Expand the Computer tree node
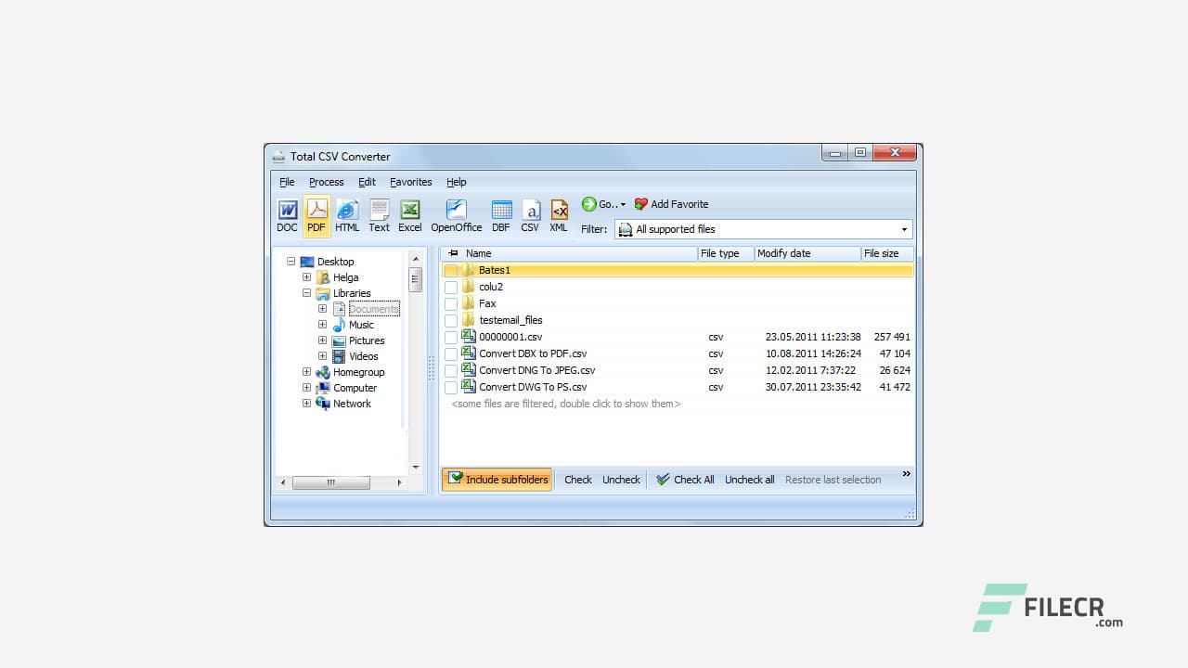 [307, 388]
